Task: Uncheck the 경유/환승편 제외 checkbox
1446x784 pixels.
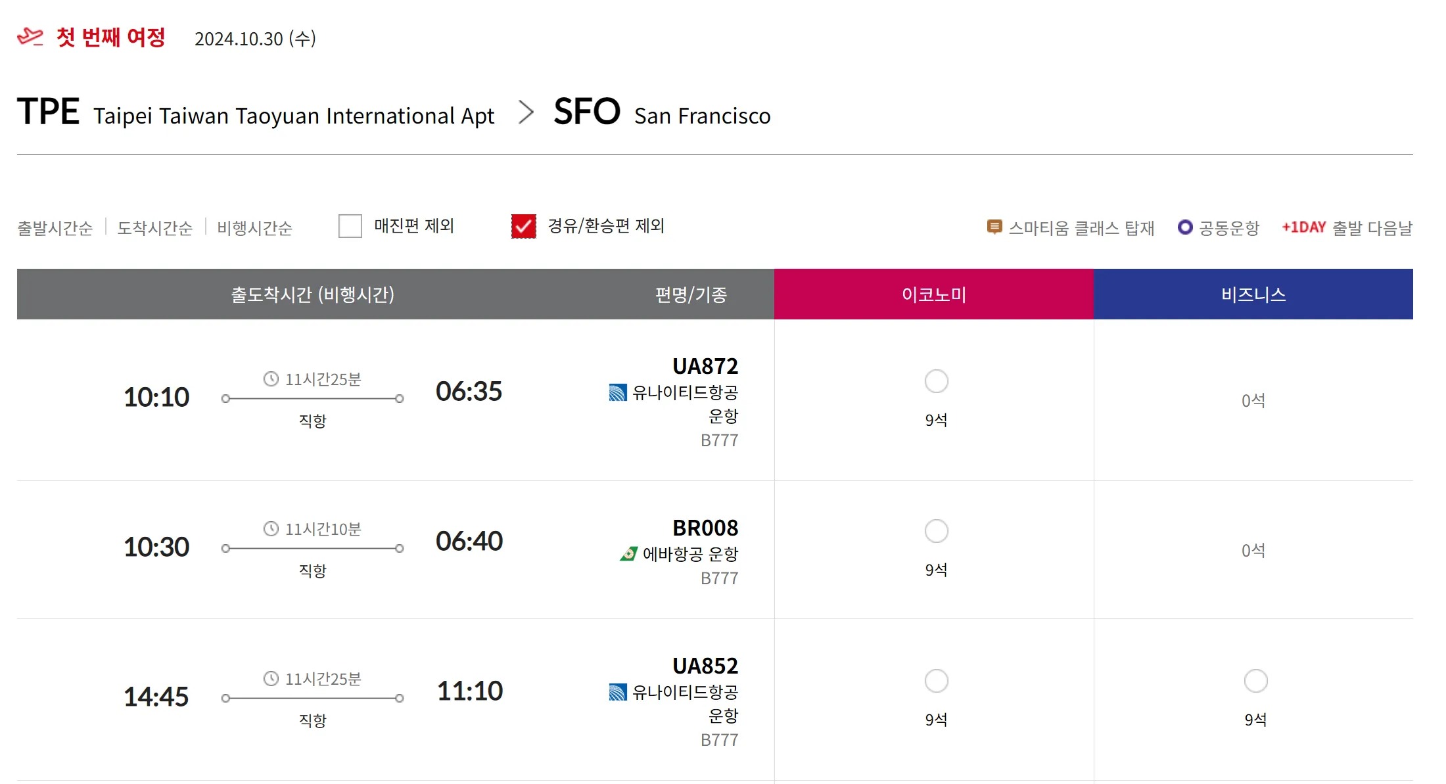Action: click(x=524, y=226)
